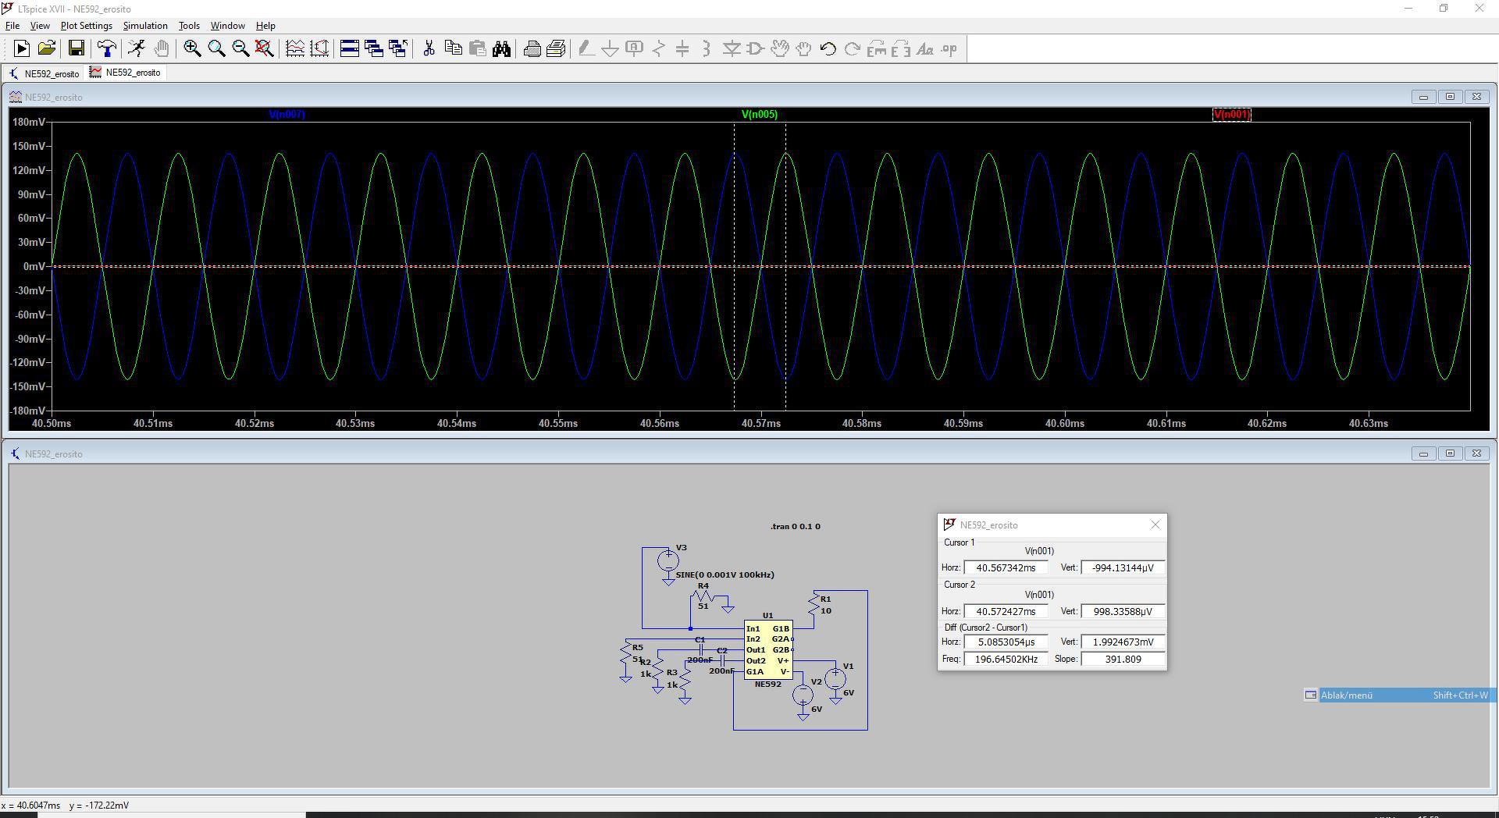Click the Find binoculars icon

[501, 49]
